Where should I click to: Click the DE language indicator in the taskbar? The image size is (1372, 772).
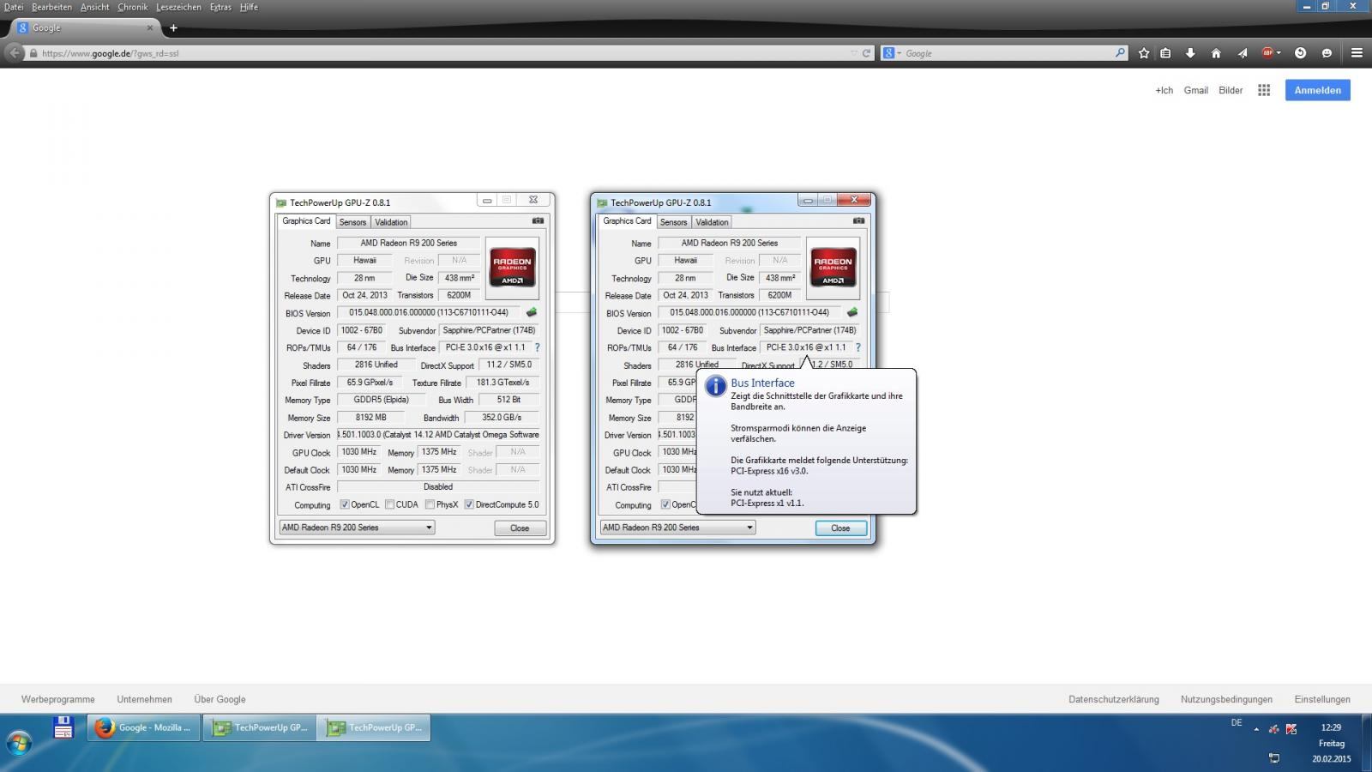(1237, 723)
